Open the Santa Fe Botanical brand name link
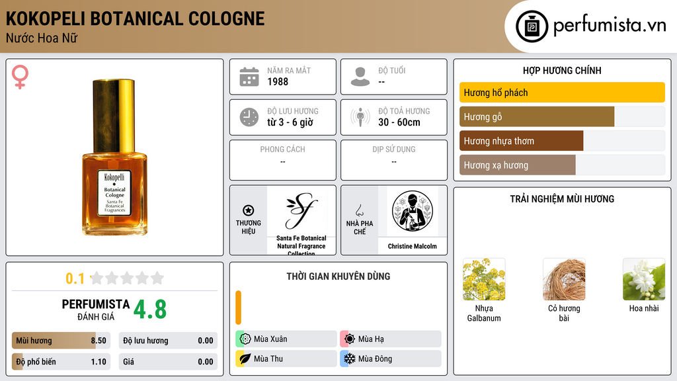Image resolution: width=677 pixels, height=381 pixels. pyautogui.click(x=301, y=245)
